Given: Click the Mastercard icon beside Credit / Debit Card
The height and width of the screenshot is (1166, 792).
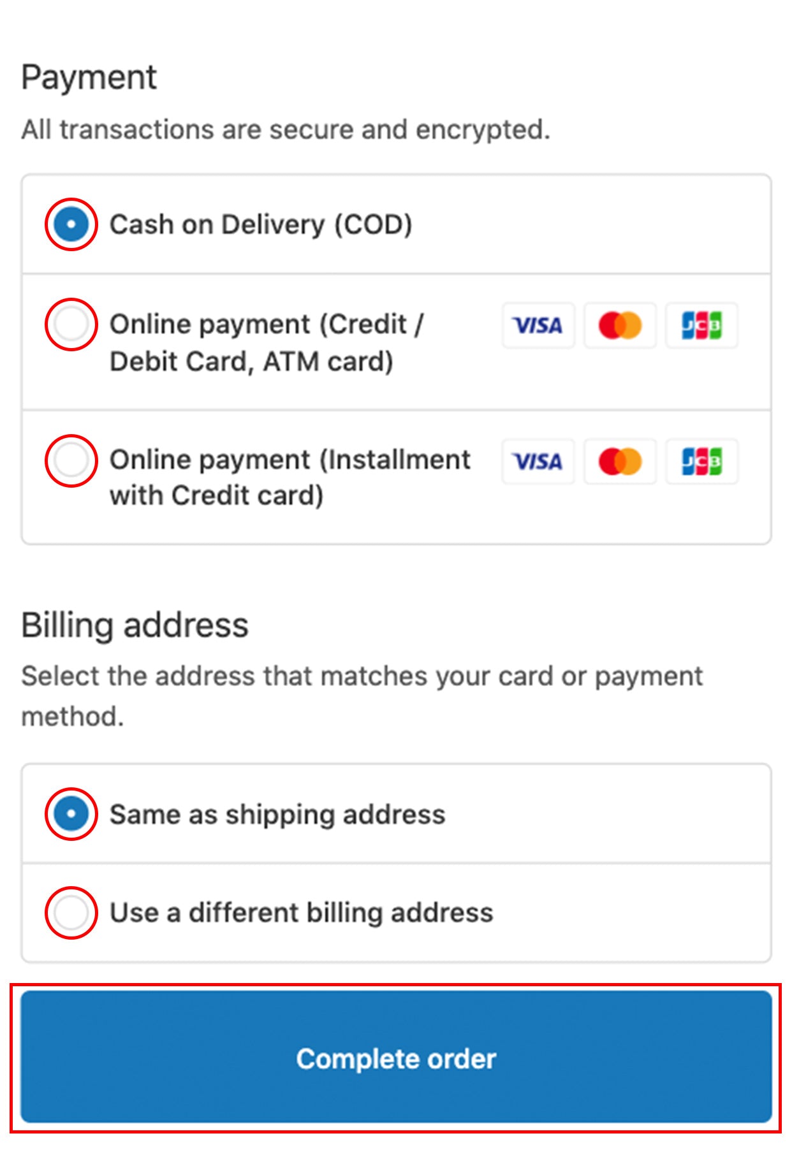Looking at the screenshot, I should (x=620, y=326).
